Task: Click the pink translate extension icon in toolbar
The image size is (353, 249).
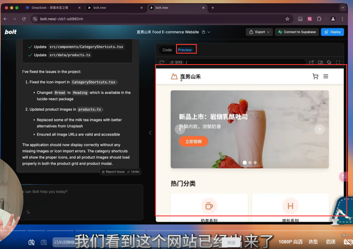Action: coord(310,19)
